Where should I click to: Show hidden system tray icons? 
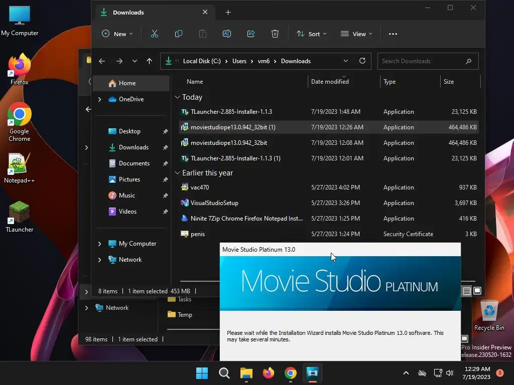pos(406,373)
